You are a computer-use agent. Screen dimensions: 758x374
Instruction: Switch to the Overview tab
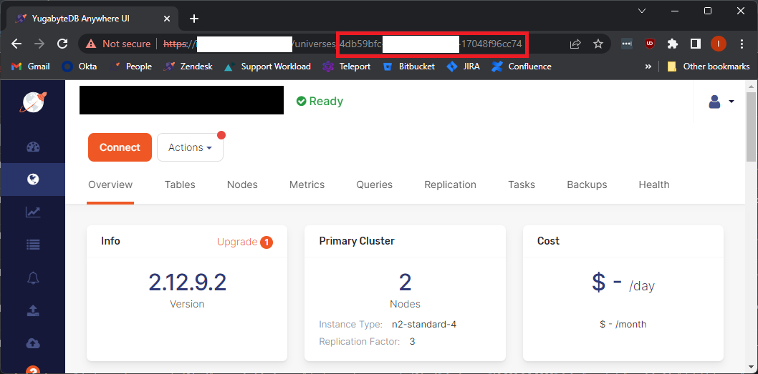click(110, 184)
